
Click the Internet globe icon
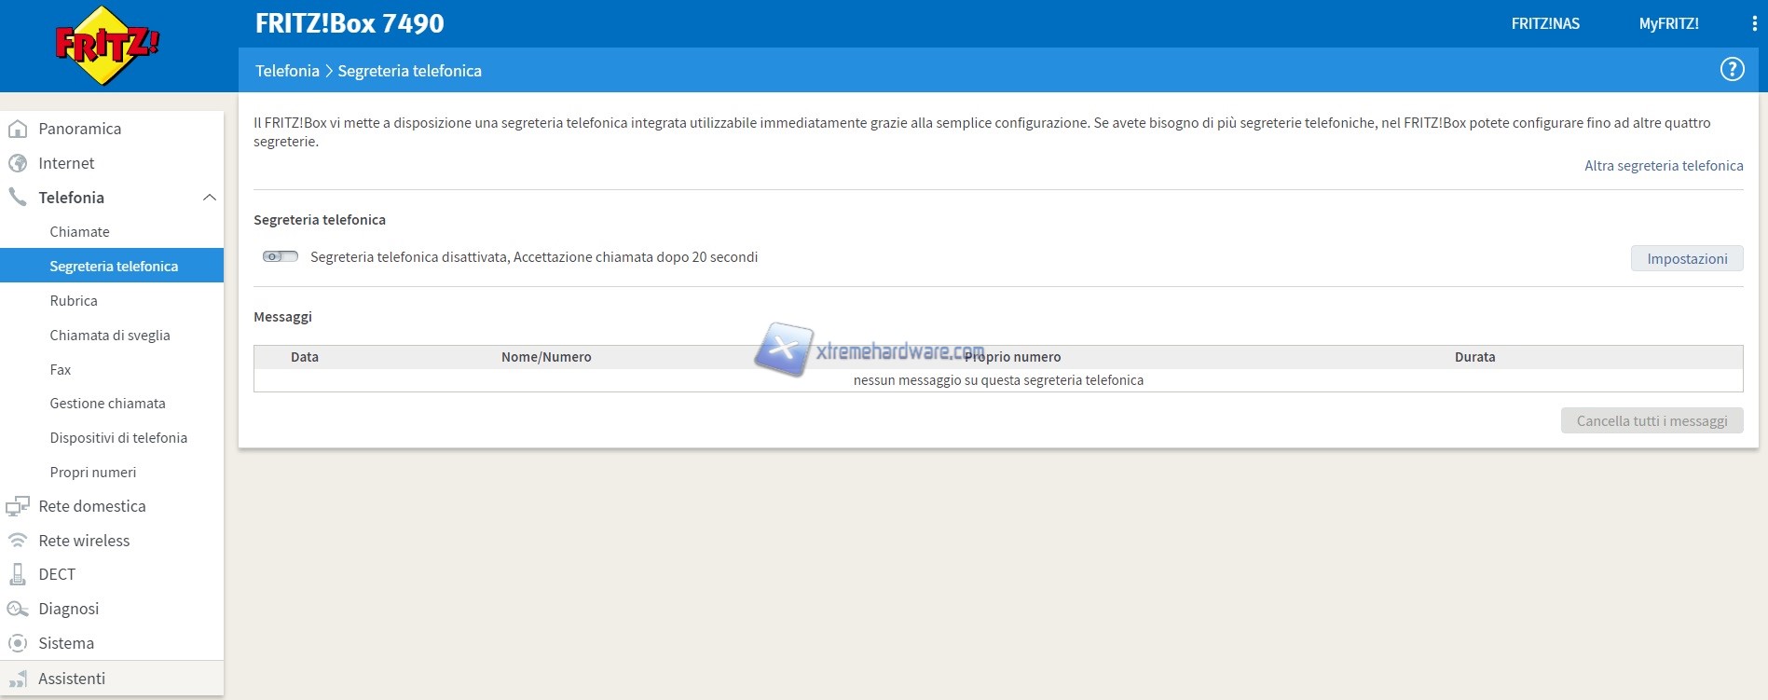pos(18,163)
